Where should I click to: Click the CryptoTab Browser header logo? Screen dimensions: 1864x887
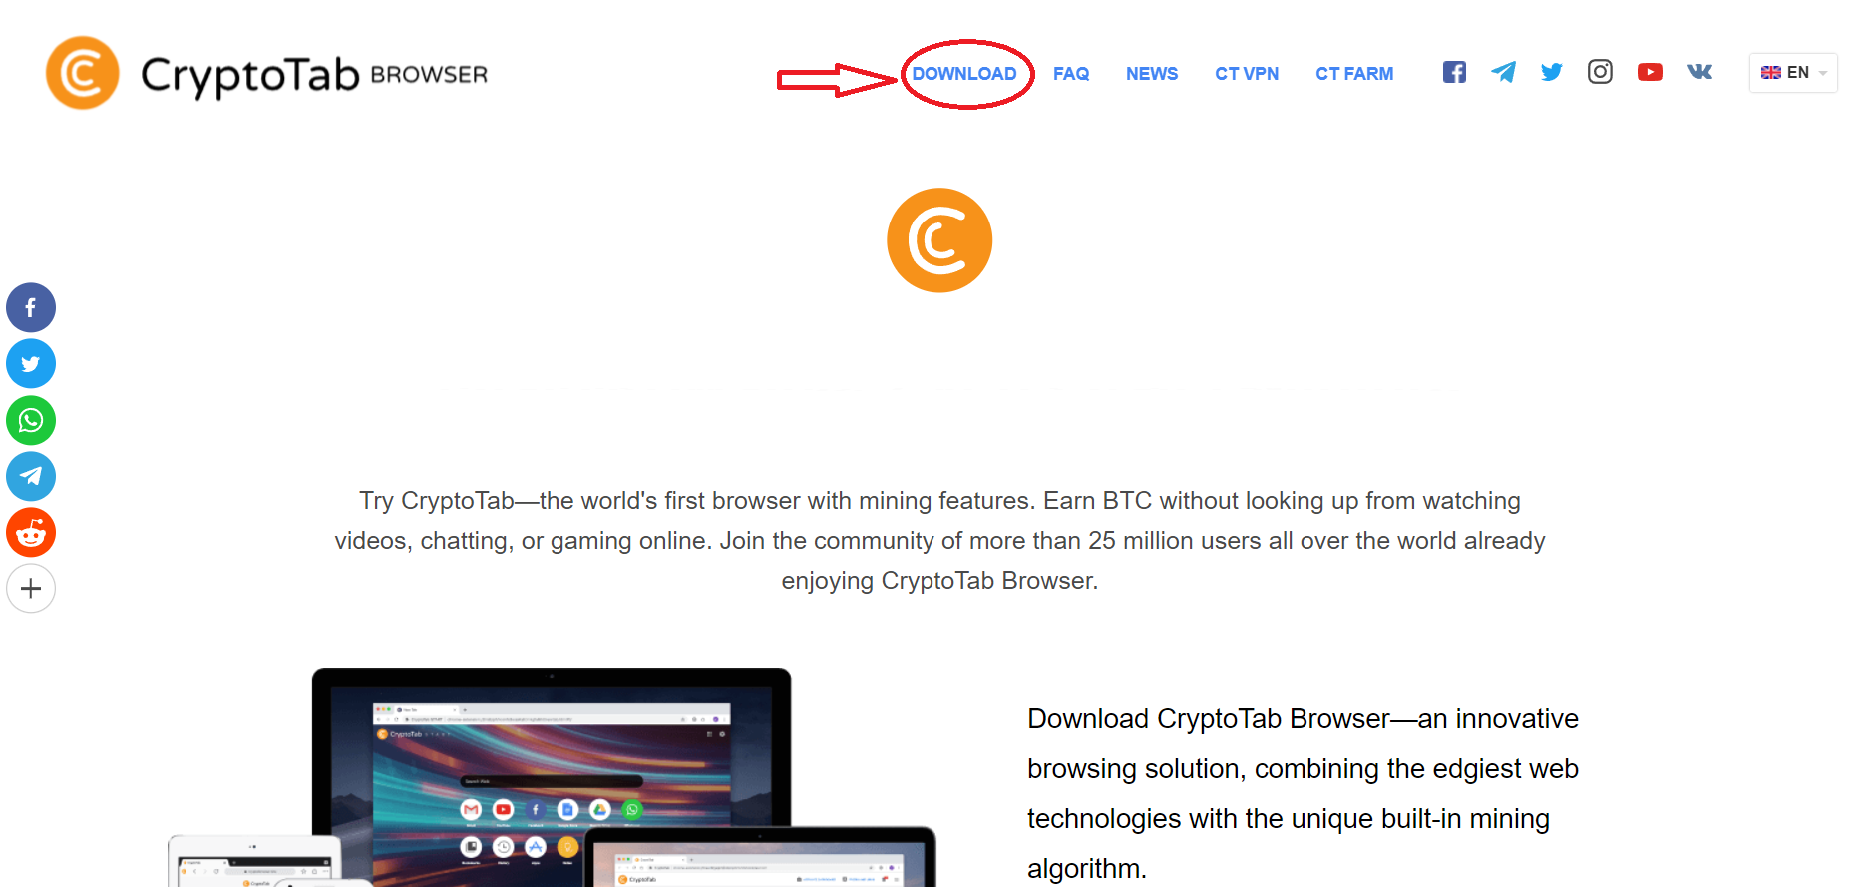pyautogui.click(x=267, y=73)
